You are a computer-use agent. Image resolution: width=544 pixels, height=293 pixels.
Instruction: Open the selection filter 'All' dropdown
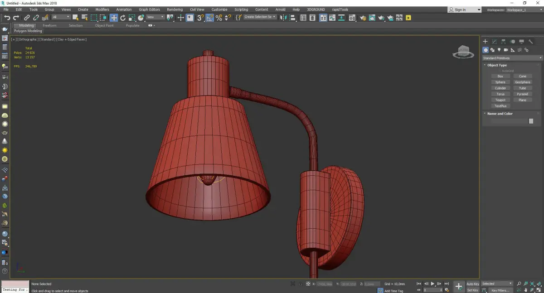(x=61, y=17)
